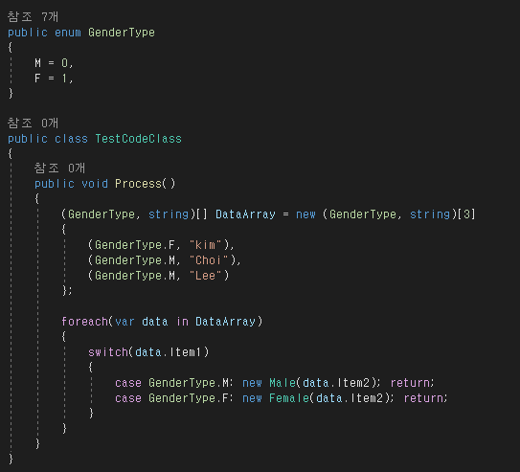Image resolution: width=520 pixels, height=472 pixels.
Task: Click GenderType.F in the "kim" tuple
Action: (135, 245)
